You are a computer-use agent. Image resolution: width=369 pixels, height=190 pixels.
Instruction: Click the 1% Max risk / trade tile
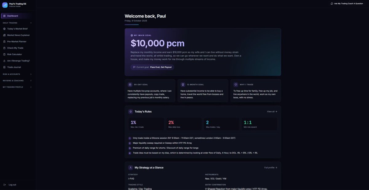tap(146, 124)
